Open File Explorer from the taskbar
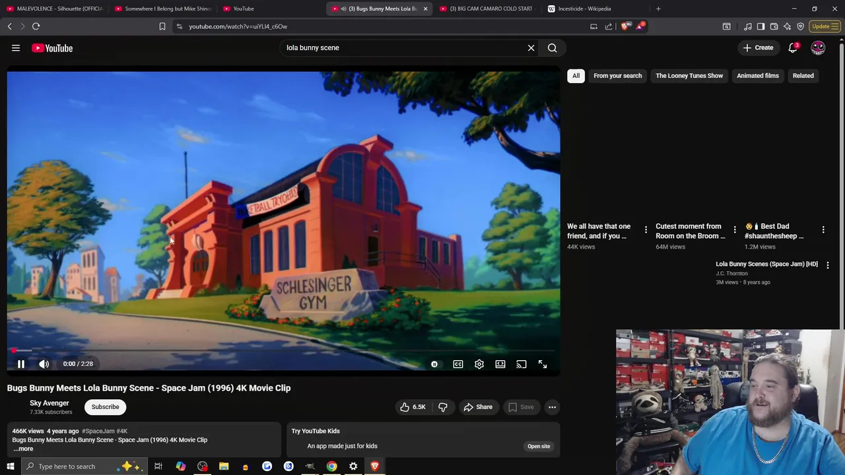The width and height of the screenshot is (845, 475). pos(224,466)
